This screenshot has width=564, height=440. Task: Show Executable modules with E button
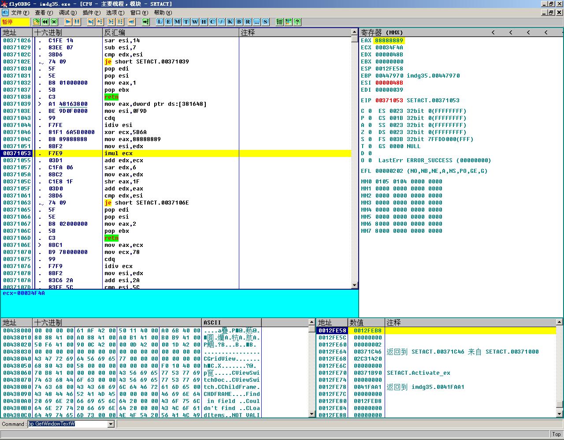point(168,22)
